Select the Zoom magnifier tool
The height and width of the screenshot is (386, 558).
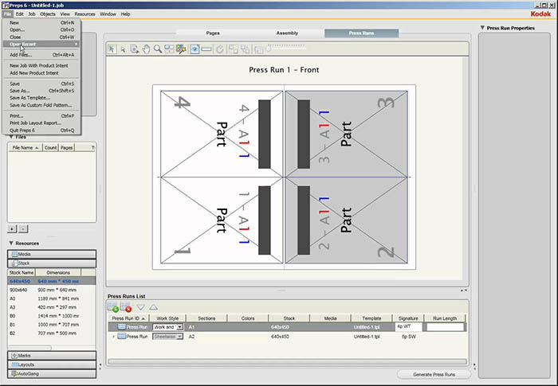tap(158, 49)
